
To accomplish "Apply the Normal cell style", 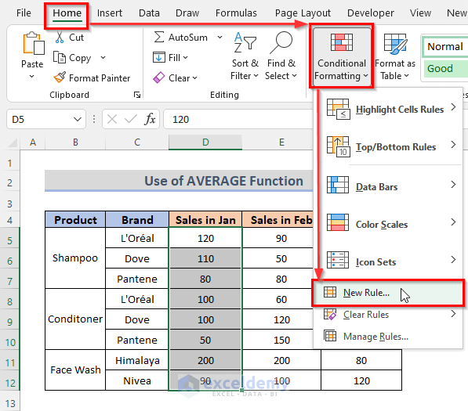I will 445,46.
